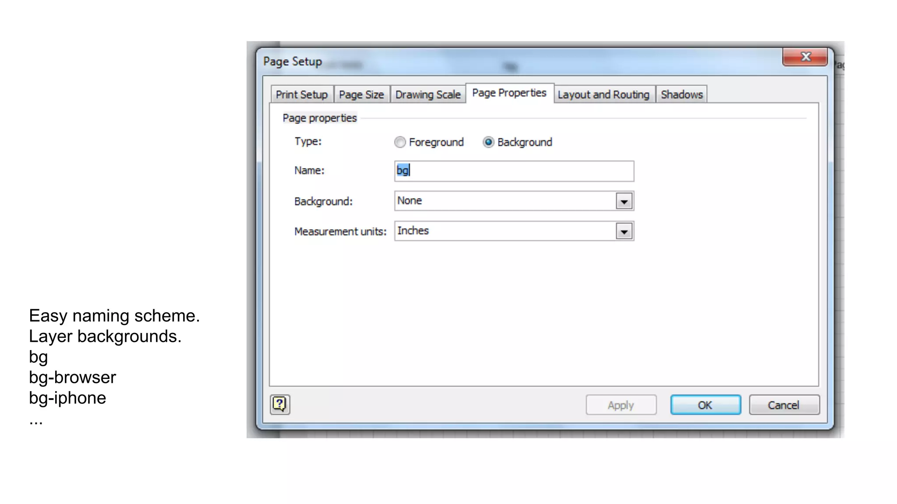Screen dimensions: 897x504
Task: Open the Measurement units dropdown arrow
Action: coord(624,231)
